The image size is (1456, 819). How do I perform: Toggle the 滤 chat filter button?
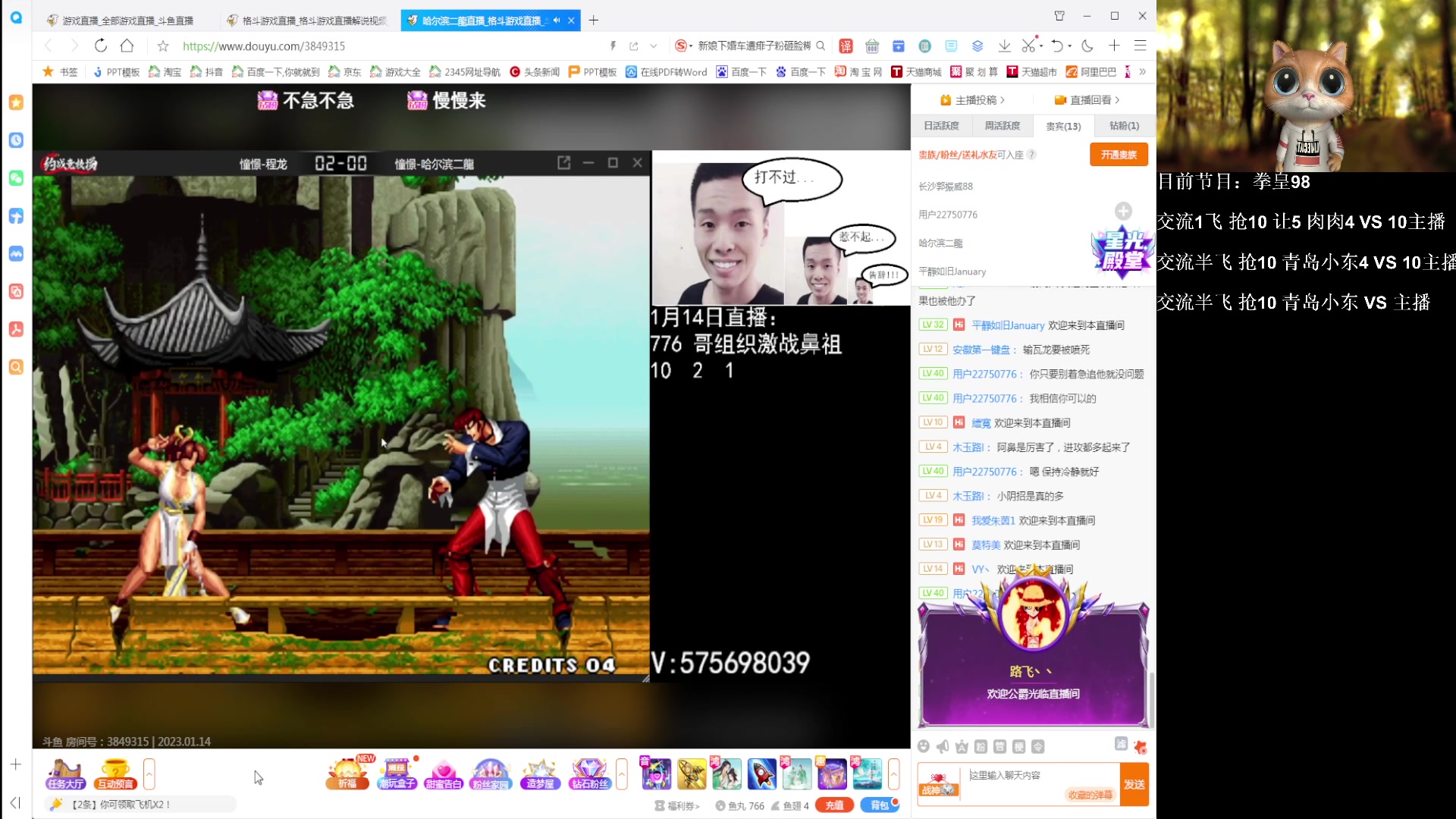point(1121,744)
